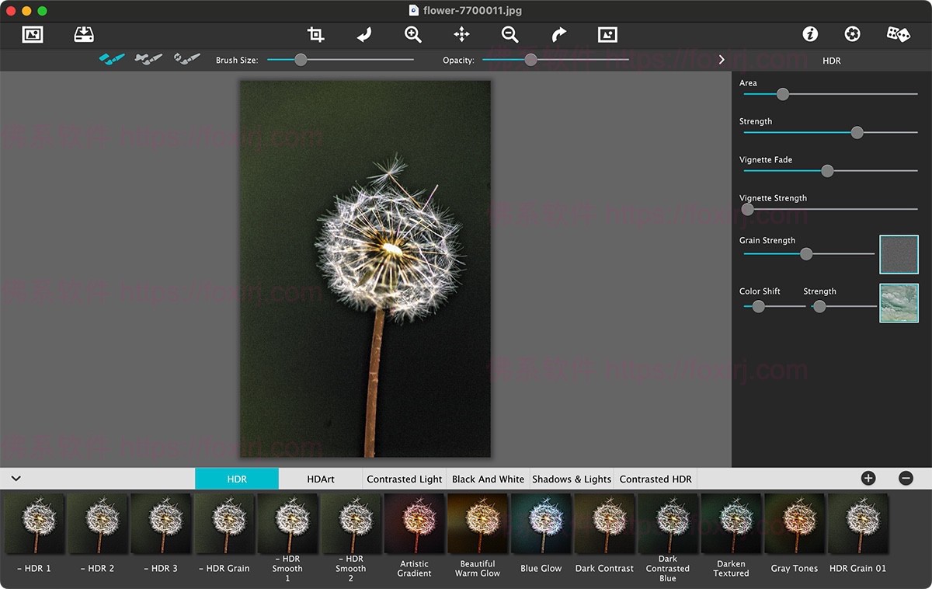
Task: Click the dice randomize icon
Action: tap(899, 34)
